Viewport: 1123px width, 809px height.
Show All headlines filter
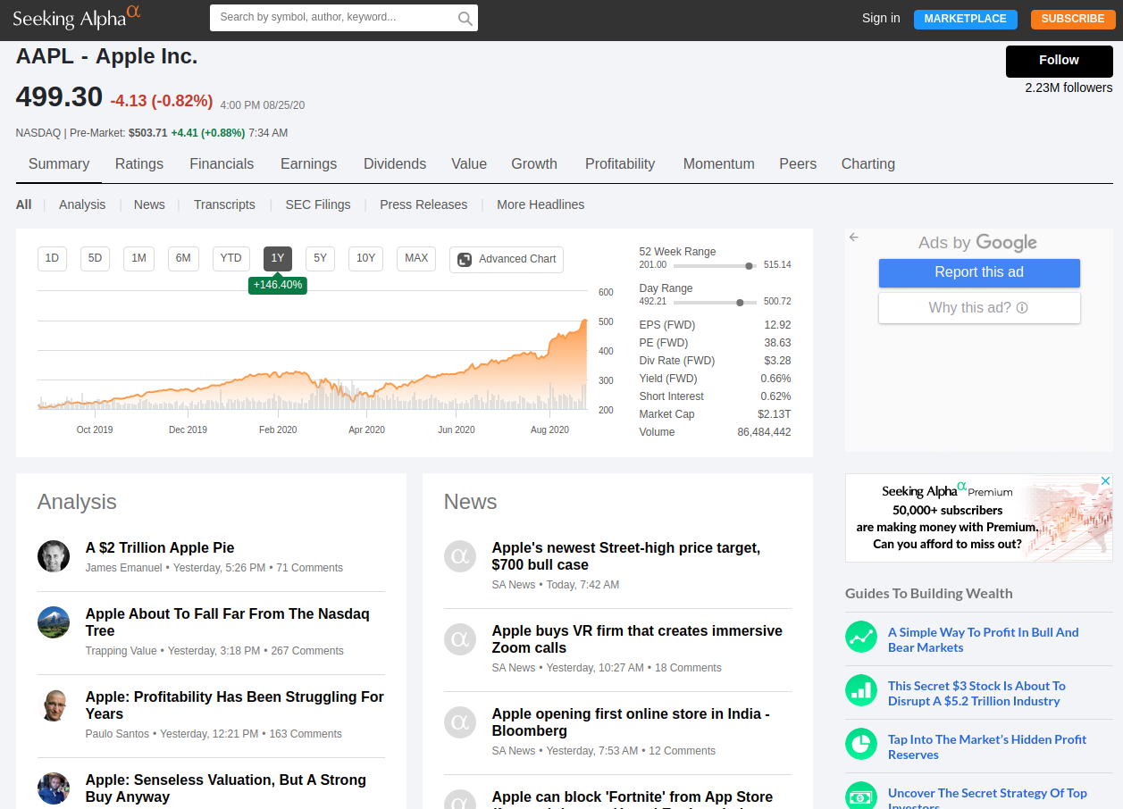pyautogui.click(x=24, y=204)
